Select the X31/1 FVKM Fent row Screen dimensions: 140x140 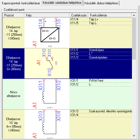[x=101, y=81]
